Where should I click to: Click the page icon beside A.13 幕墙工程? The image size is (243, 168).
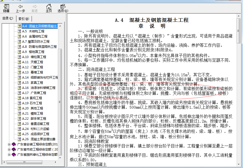pos(19,72)
